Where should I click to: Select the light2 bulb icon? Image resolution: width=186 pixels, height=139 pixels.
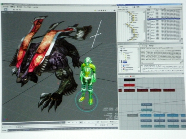tap(126, 57)
